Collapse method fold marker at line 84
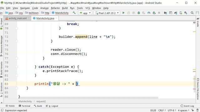This screenshot has height=112, width=200. 17,88
